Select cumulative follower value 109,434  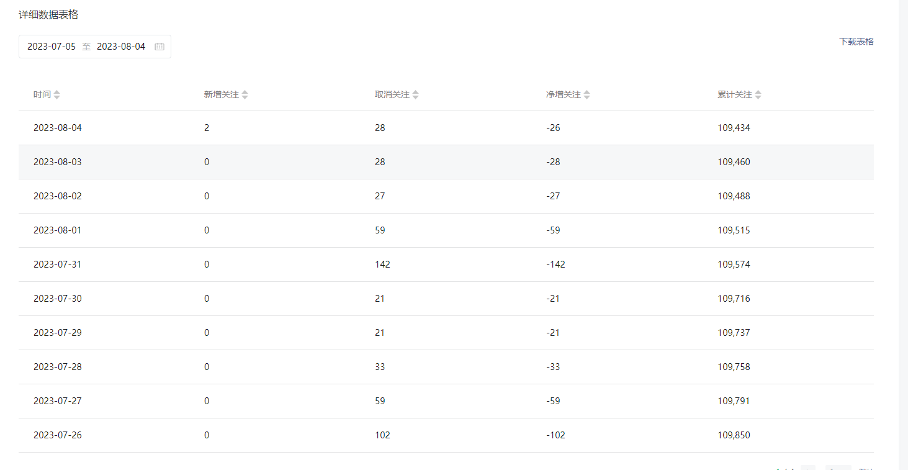coord(734,128)
